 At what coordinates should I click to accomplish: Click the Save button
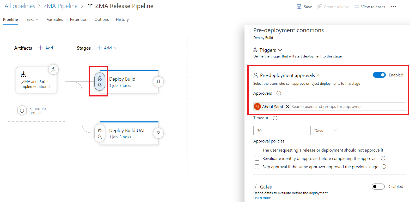pyautogui.click(x=304, y=7)
